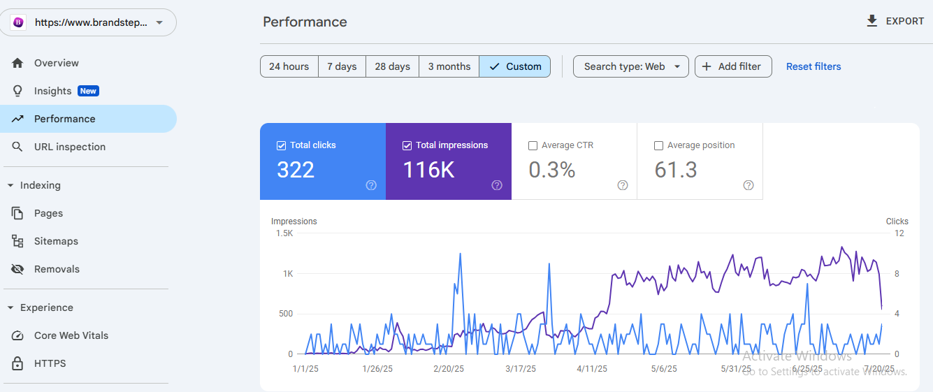933x392 pixels.
Task: Open Insights via the lightbulb icon
Action: pos(18,91)
